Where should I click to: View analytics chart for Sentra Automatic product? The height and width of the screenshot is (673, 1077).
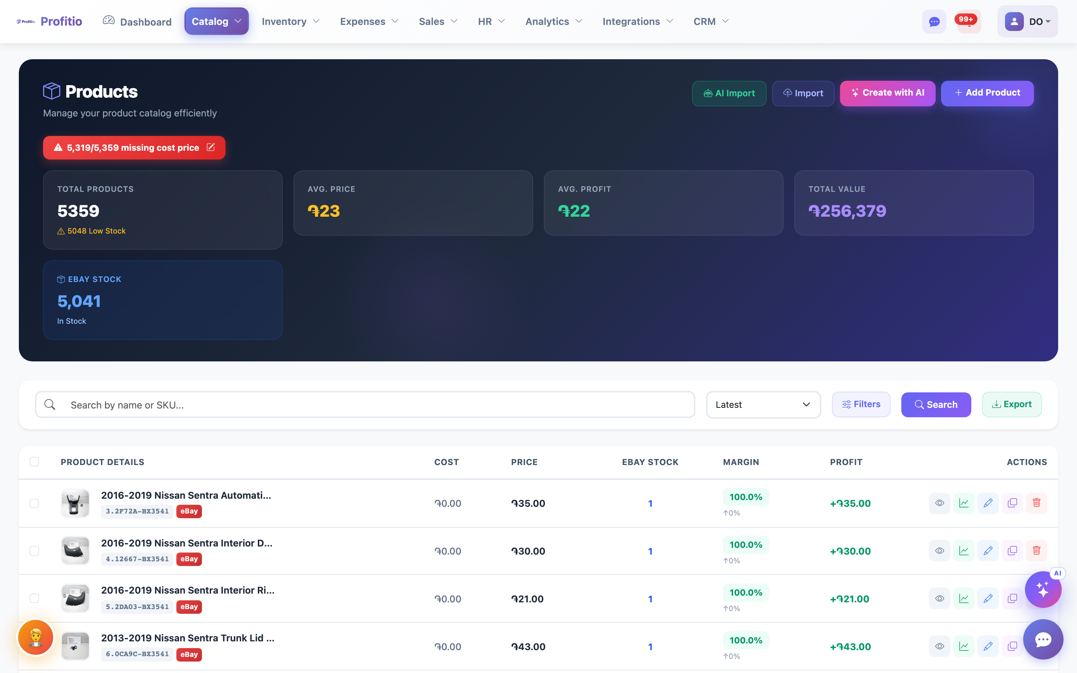(x=964, y=503)
